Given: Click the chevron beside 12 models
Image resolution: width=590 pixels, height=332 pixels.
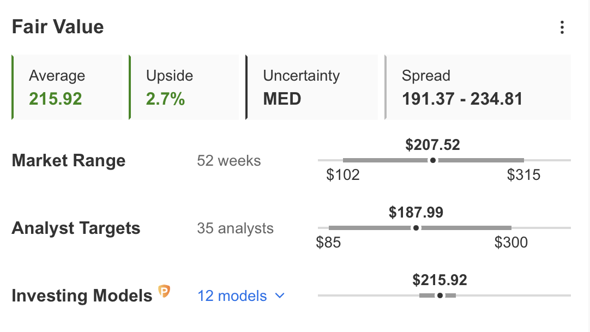Looking at the screenshot, I should point(280,296).
